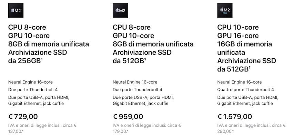Click the M2 Pro chip icon
This screenshot has height=135, width=293.
coord(225,10)
